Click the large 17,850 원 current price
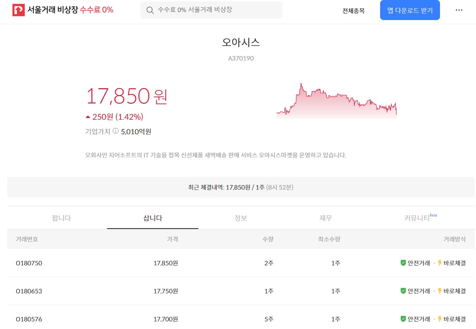 click(127, 96)
